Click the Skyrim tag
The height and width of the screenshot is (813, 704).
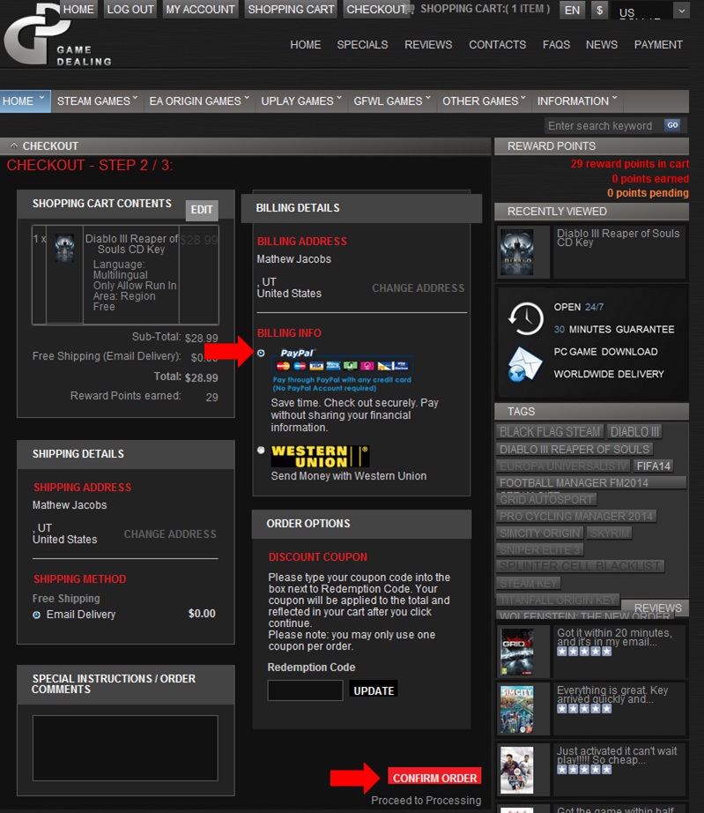[x=610, y=533]
